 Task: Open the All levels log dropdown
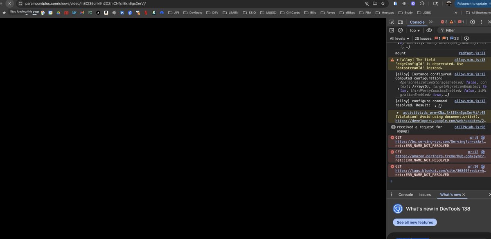coord(400,38)
